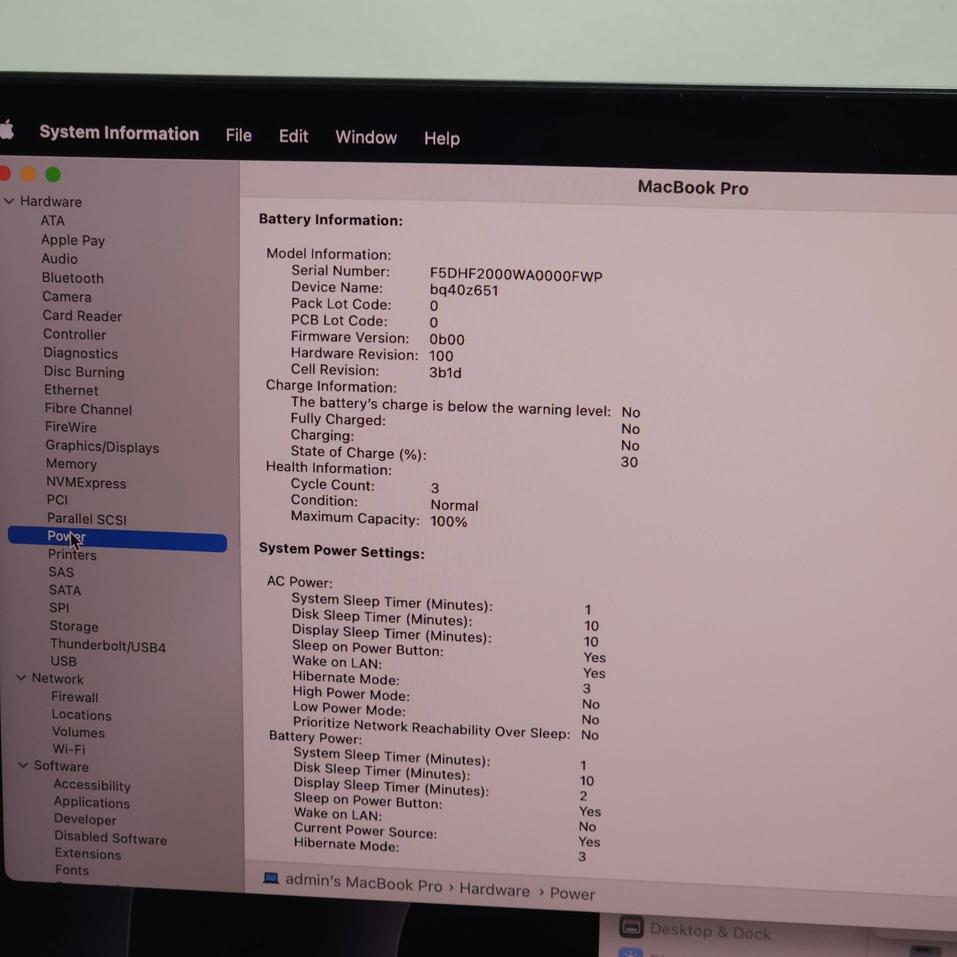Collapse the Network section chevron
Viewport: 957px width, 957px height.
click(x=21, y=678)
